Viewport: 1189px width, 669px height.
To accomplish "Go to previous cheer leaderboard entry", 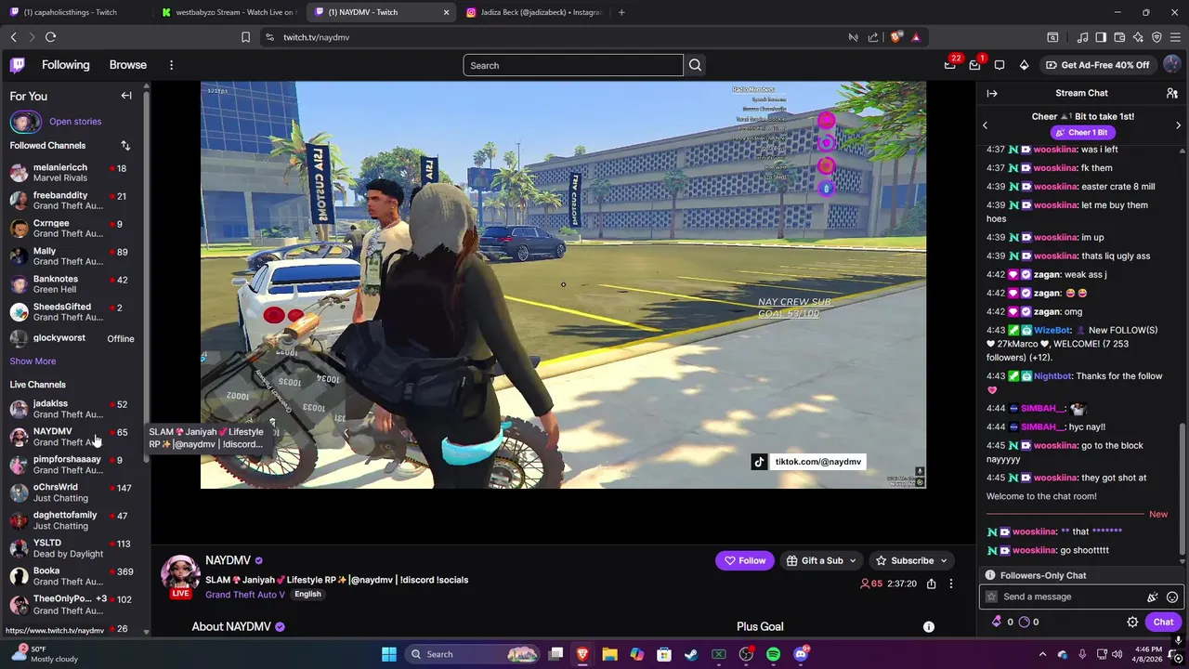I will click(985, 125).
